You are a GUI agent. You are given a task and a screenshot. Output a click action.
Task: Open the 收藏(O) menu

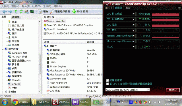36,6
